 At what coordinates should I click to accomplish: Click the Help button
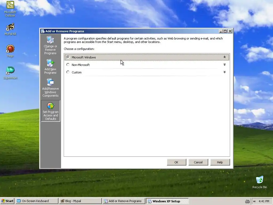point(220,162)
